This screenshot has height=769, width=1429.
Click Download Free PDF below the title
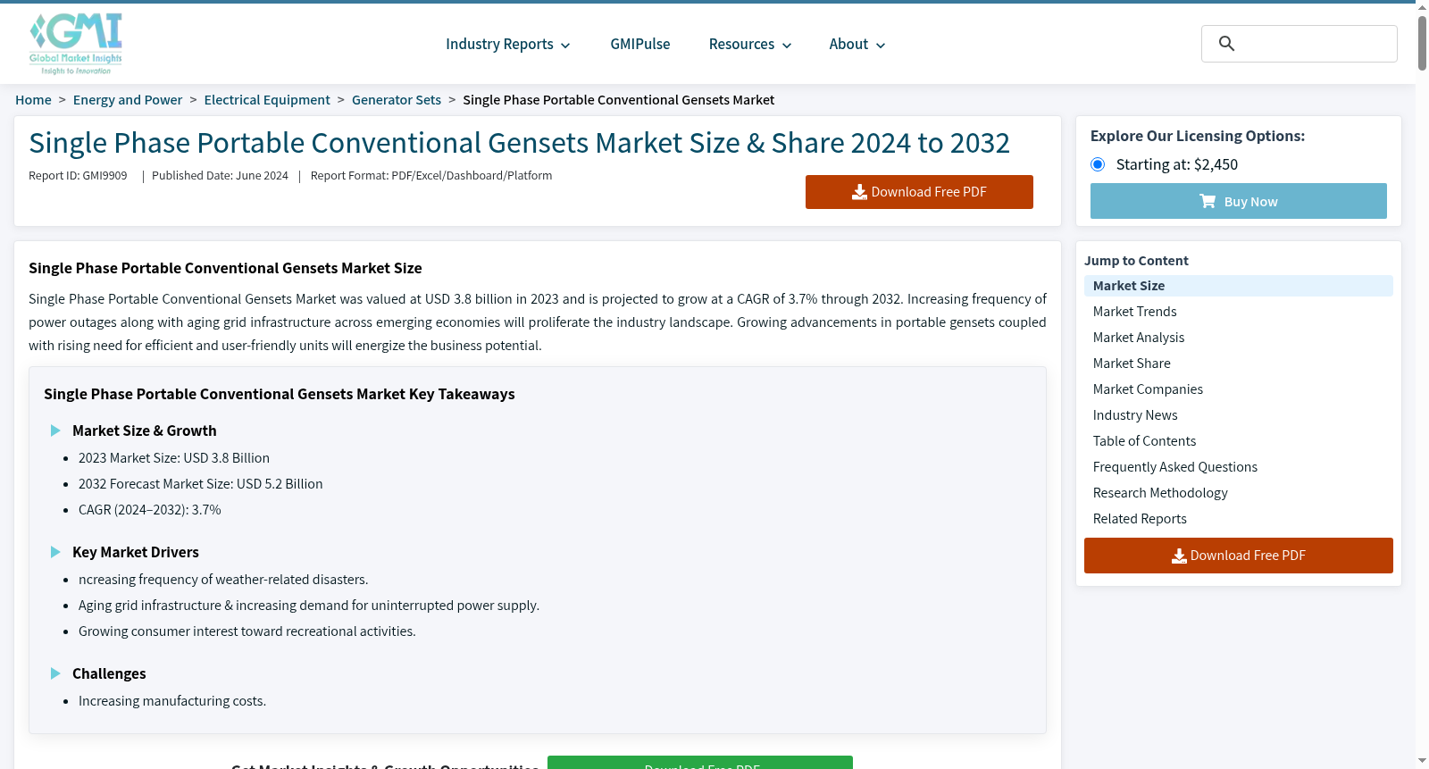(919, 192)
